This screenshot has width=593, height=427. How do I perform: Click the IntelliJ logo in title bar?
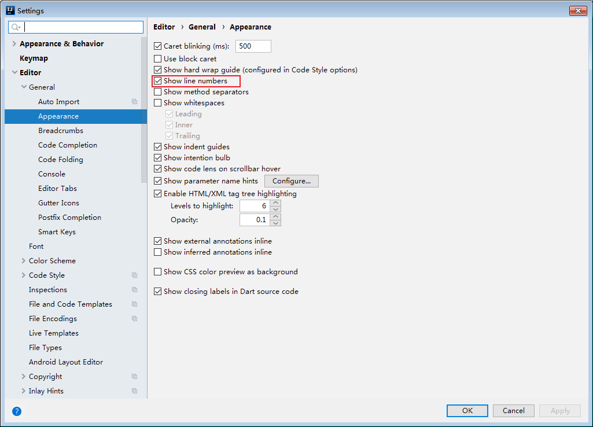click(10, 10)
